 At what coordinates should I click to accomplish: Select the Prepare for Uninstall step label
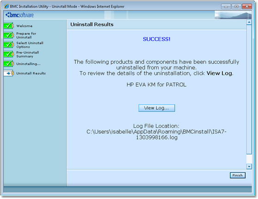(26, 36)
